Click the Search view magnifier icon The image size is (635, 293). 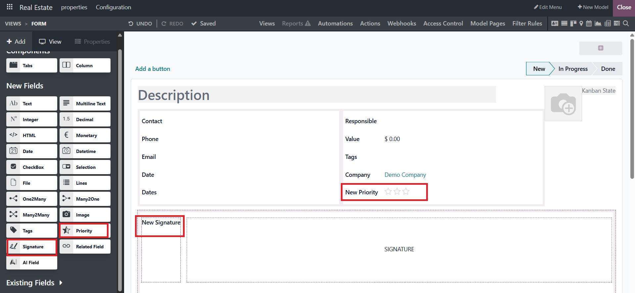click(x=626, y=24)
